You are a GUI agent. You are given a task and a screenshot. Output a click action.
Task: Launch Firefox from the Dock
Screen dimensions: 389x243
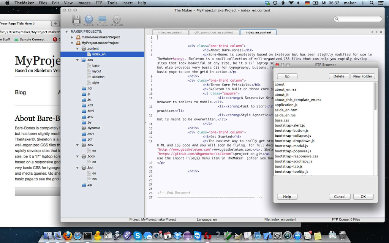(x=68, y=235)
